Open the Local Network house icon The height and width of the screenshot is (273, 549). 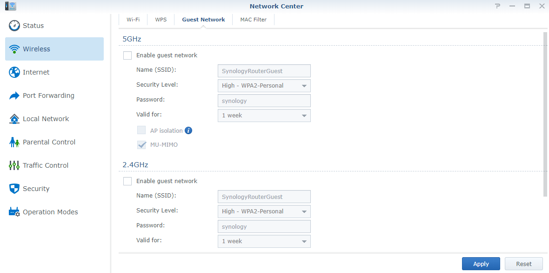coord(14,119)
